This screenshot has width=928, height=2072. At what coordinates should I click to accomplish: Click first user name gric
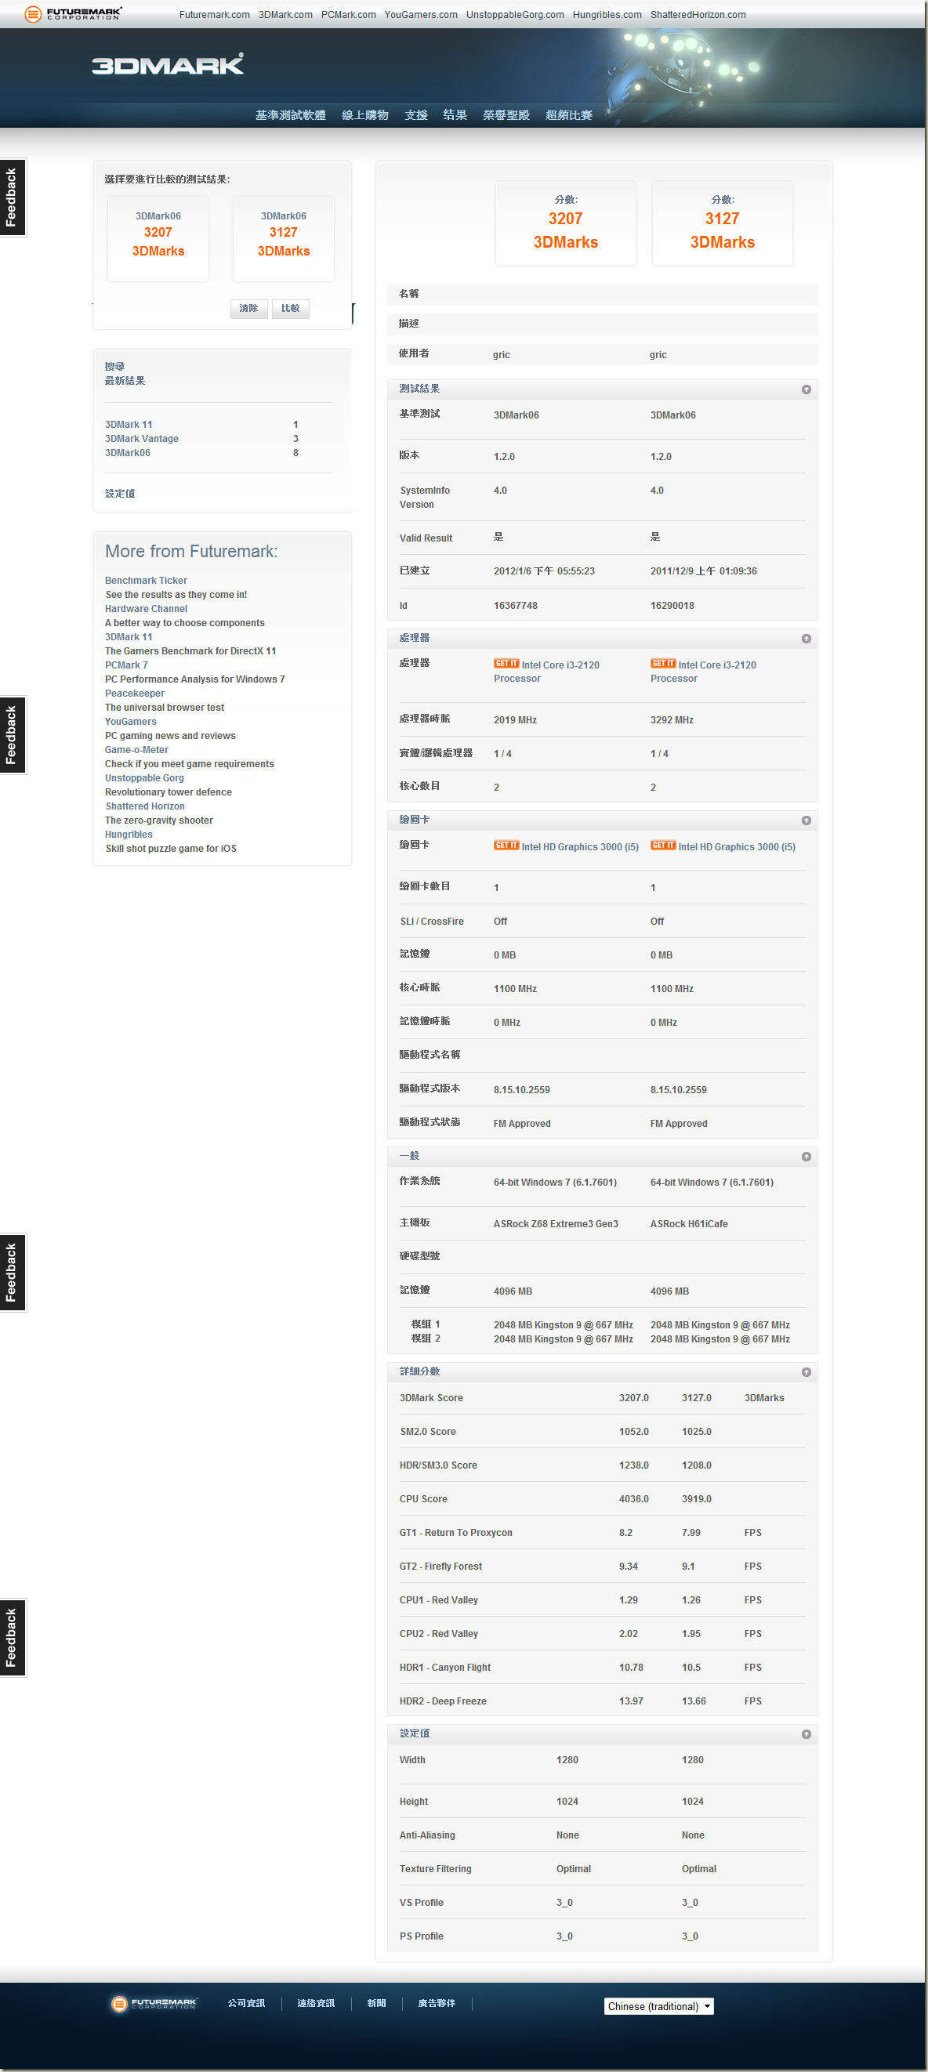501,355
